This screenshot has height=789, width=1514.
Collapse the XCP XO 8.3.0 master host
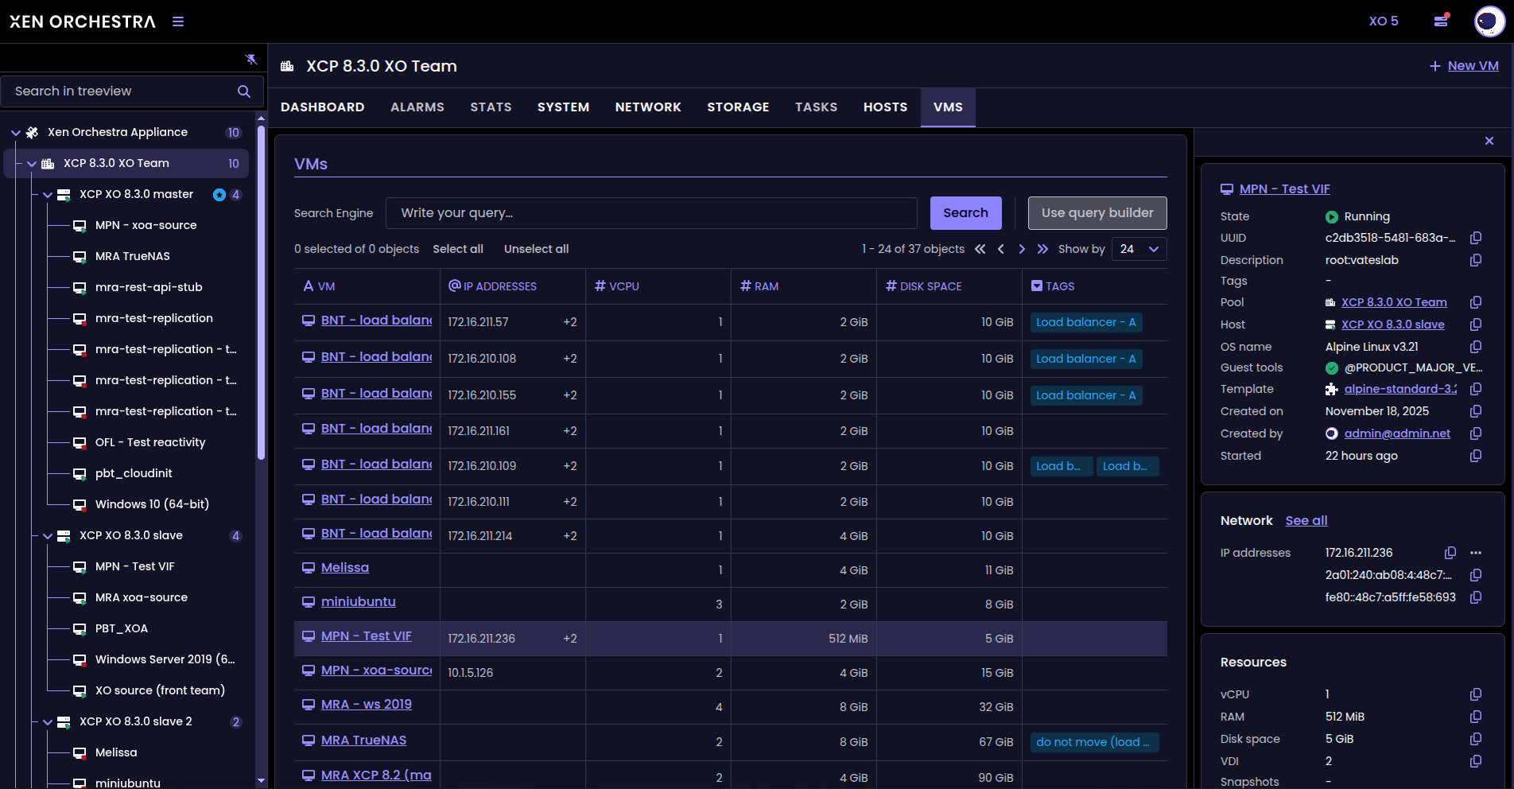point(48,195)
